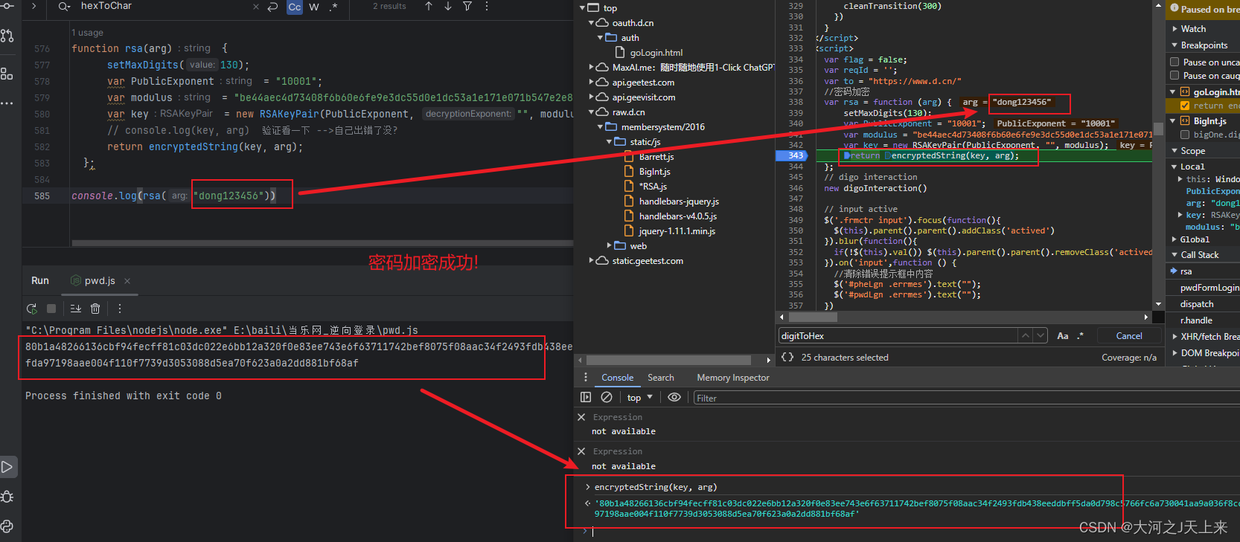Open search bar more options menu
Image resolution: width=1240 pixels, height=542 pixels.
click(487, 6)
